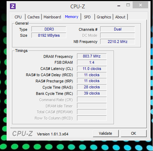Click the Memory tab

coord(71,17)
